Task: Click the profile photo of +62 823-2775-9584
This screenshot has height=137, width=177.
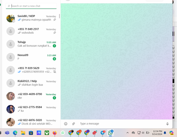Action: (x=11, y=109)
